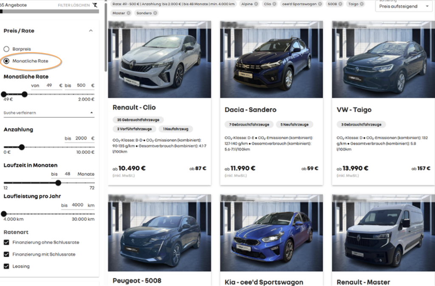Image resolution: width=435 pixels, height=286 pixels.
Task: Remove the Master filter chip
Action: coord(128,13)
